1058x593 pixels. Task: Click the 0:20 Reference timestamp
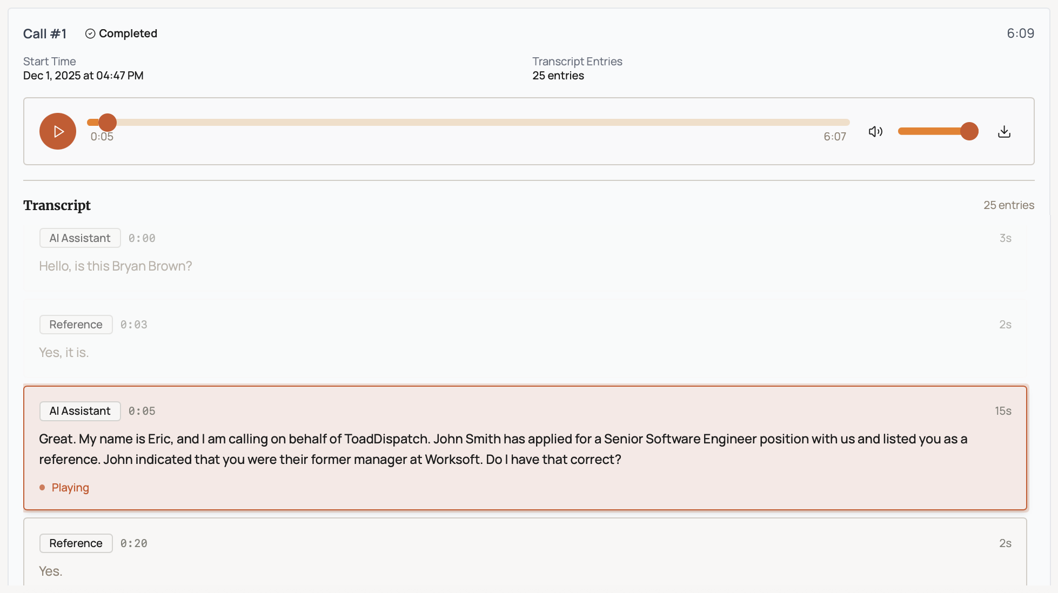[x=133, y=543]
